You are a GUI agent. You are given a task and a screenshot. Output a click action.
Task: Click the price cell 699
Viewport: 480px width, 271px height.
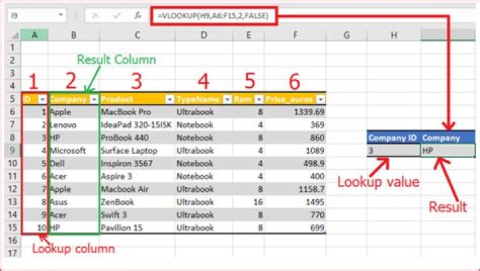pos(295,228)
